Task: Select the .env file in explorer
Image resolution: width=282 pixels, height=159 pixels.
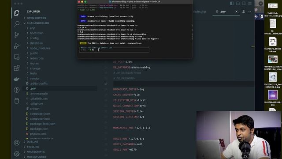Action: click(x=33, y=88)
